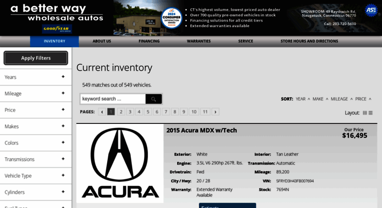Click the Apply Filters button
Image resolution: width=382 pixels, height=208 pixels.
click(36, 58)
